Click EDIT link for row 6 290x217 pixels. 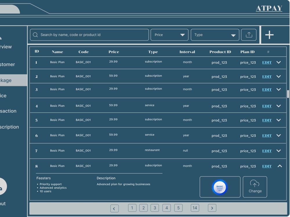[267, 136]
